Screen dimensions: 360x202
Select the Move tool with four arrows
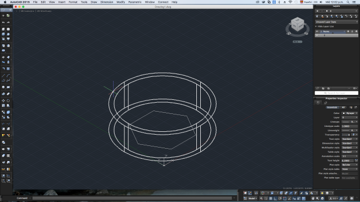[3, 101]
